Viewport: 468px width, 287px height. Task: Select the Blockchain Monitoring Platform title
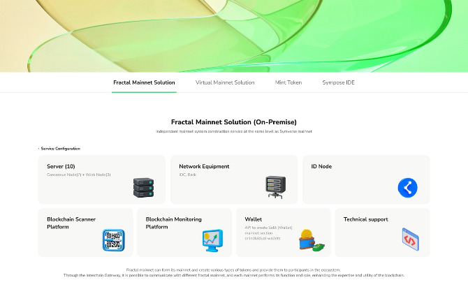point(173,223)
